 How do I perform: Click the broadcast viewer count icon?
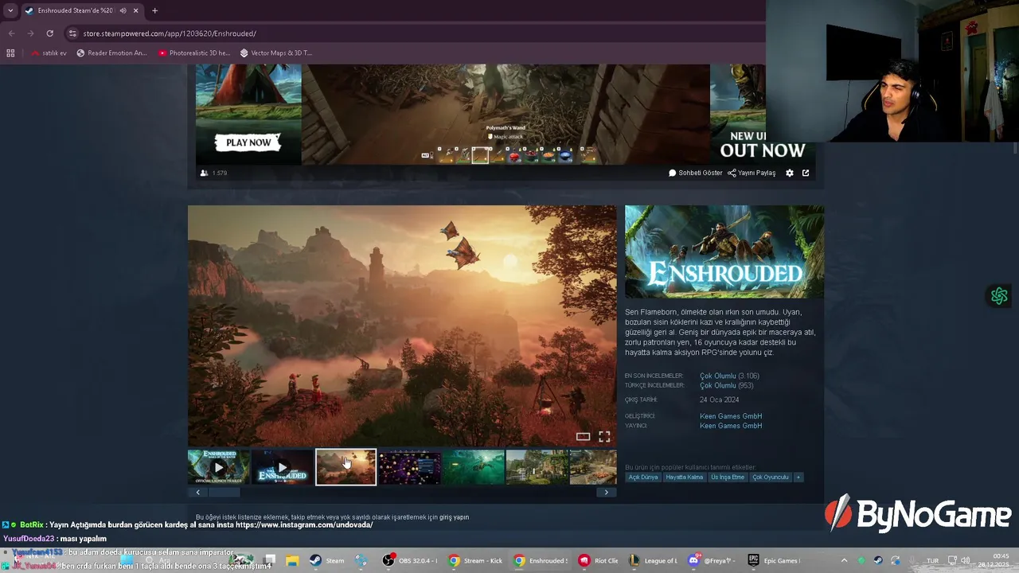tap(205, 173)
